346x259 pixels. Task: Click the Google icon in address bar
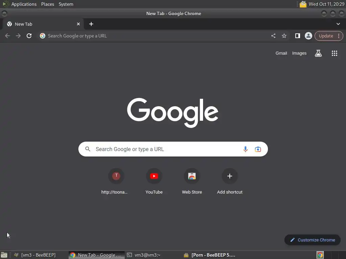(43, 36)
